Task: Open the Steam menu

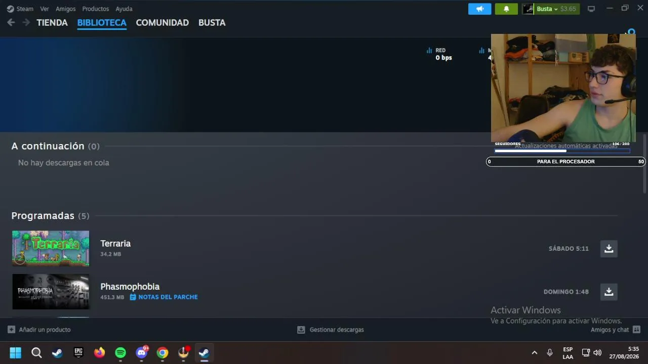Action: pyautogui.click(x=25, y=9)
